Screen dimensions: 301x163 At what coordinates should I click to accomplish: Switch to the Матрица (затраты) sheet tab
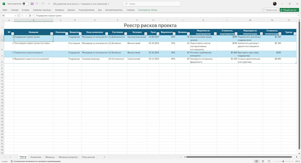click(68, 157)
